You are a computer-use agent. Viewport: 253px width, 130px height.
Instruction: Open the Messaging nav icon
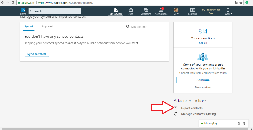146,10
